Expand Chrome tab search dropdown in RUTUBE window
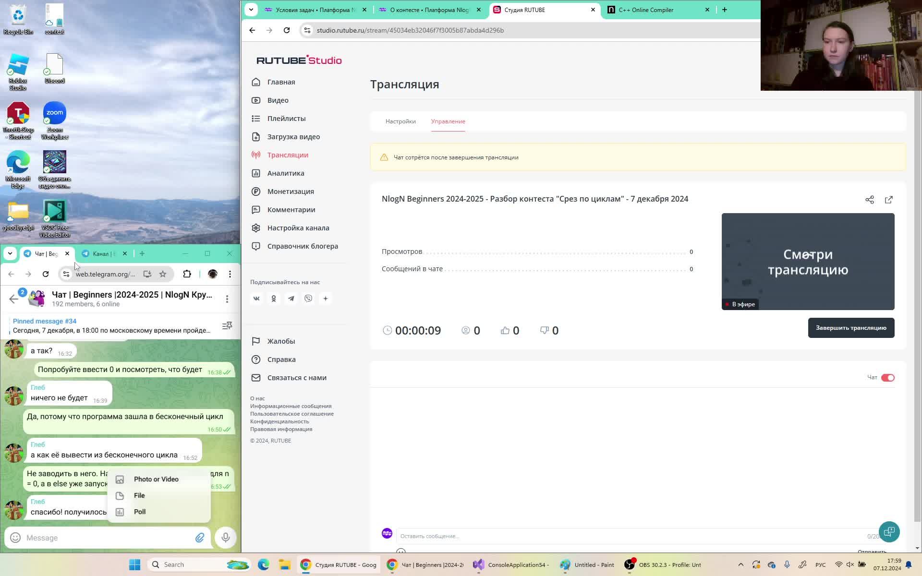Image resolution: width=922 pixels, height=576 pixels. pyautogui.click(x=251, y=10)
